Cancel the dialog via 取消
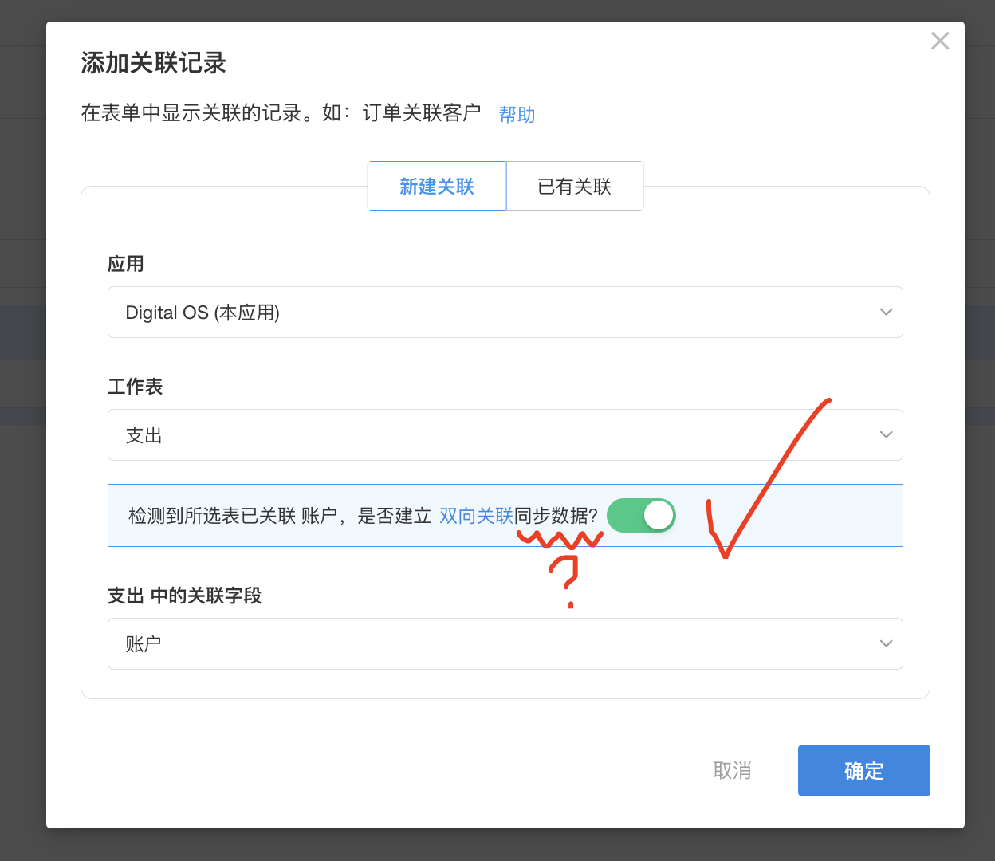Screen dimensions: 995x861 (732, 770)
